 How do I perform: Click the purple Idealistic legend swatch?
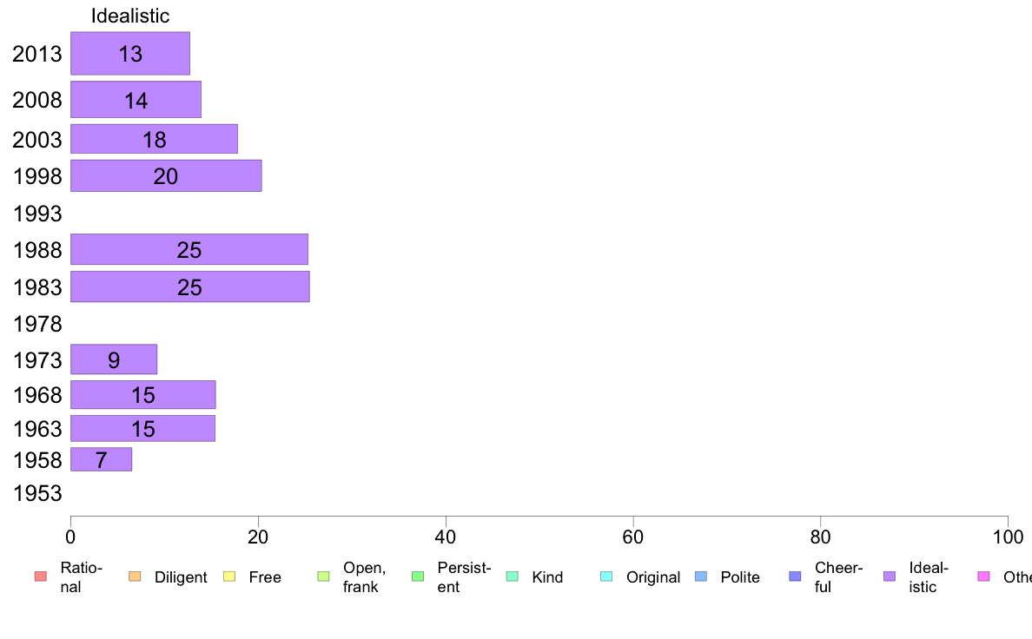(890, 576)
